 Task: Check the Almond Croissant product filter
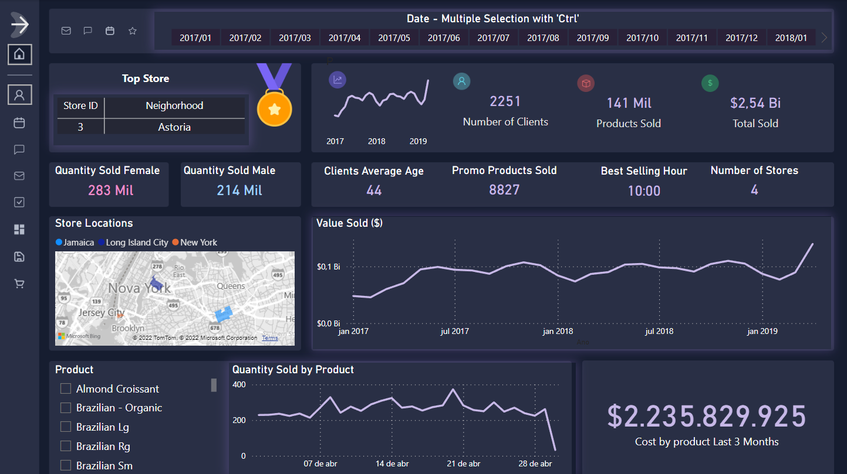pos(65,388)
